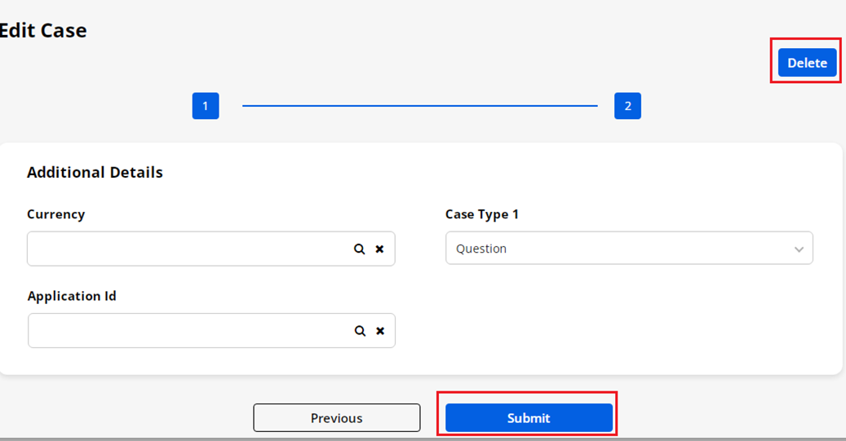Screen dimensions: 846x441
Task: Click the Application Id label text
Action: pos(72,296)
